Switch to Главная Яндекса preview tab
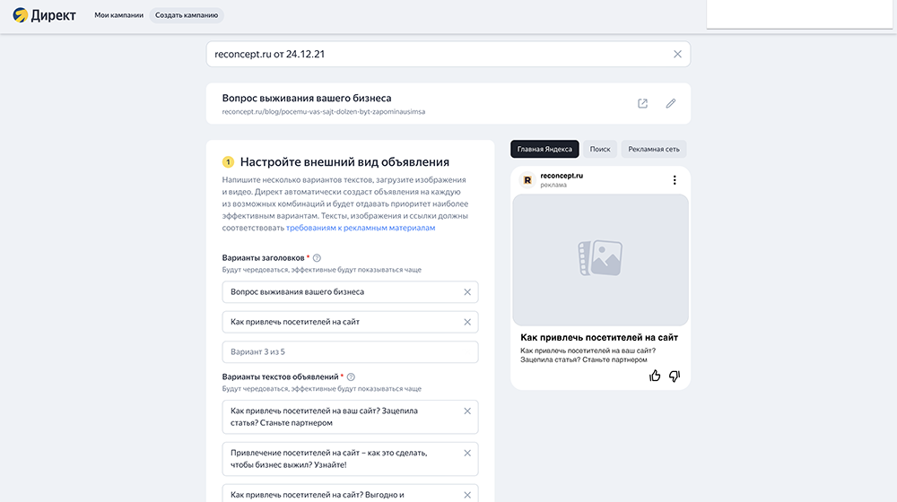This screenshot has height=502, width=897. coord(544,150)
